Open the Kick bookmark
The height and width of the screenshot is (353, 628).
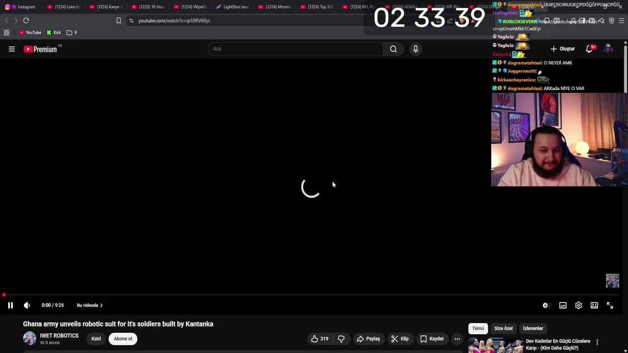tap(54, 32)
